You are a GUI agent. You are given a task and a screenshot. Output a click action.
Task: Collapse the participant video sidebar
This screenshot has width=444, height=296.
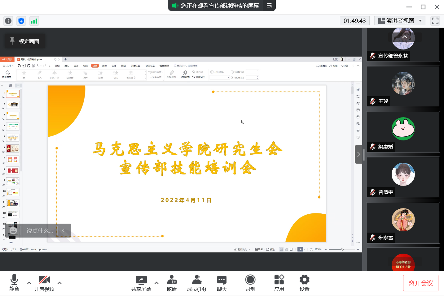(358, 154)
